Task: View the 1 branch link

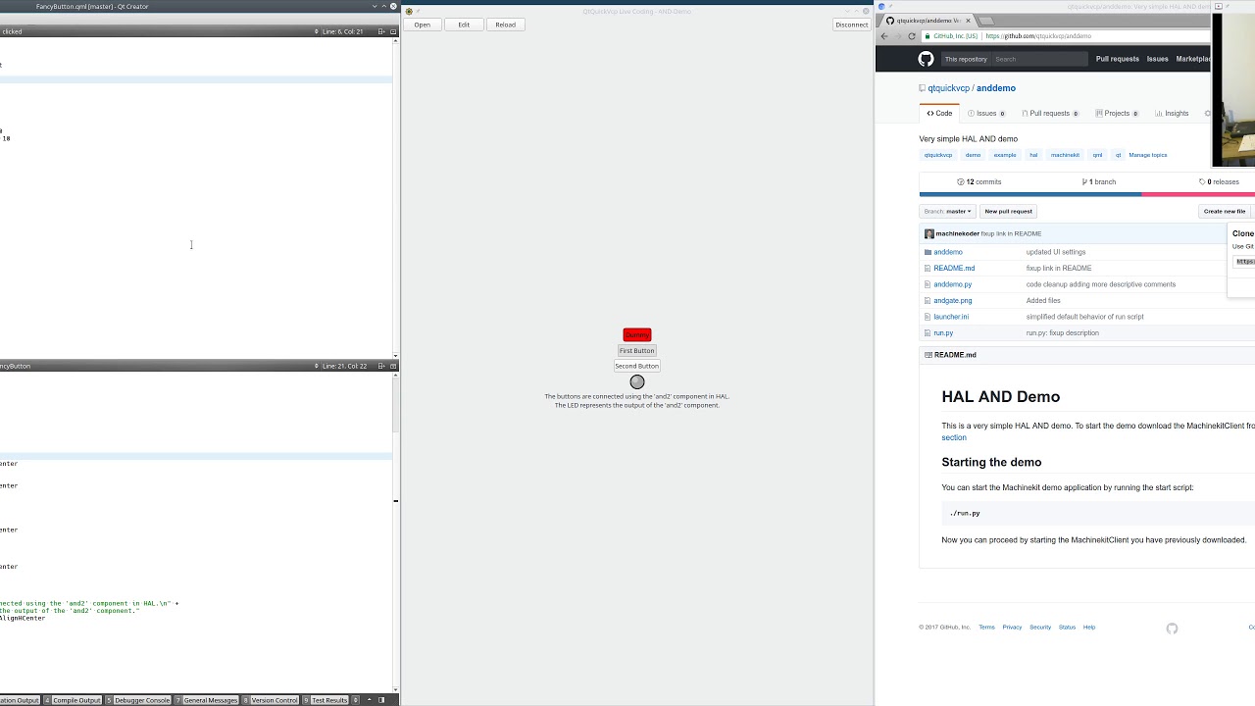Action: point(1099,181)
